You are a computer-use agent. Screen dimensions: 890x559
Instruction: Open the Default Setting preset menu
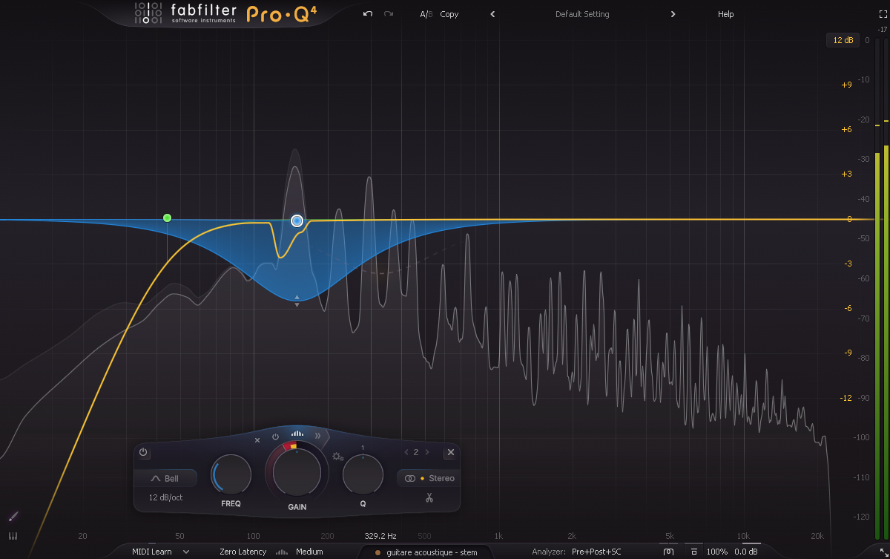582,14
